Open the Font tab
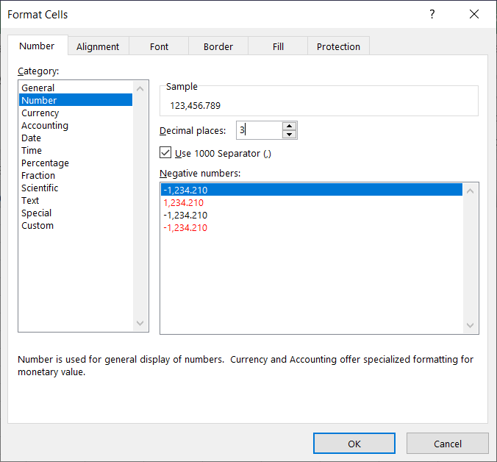Viewport: 497px width, 462px height. coord(159,46)
